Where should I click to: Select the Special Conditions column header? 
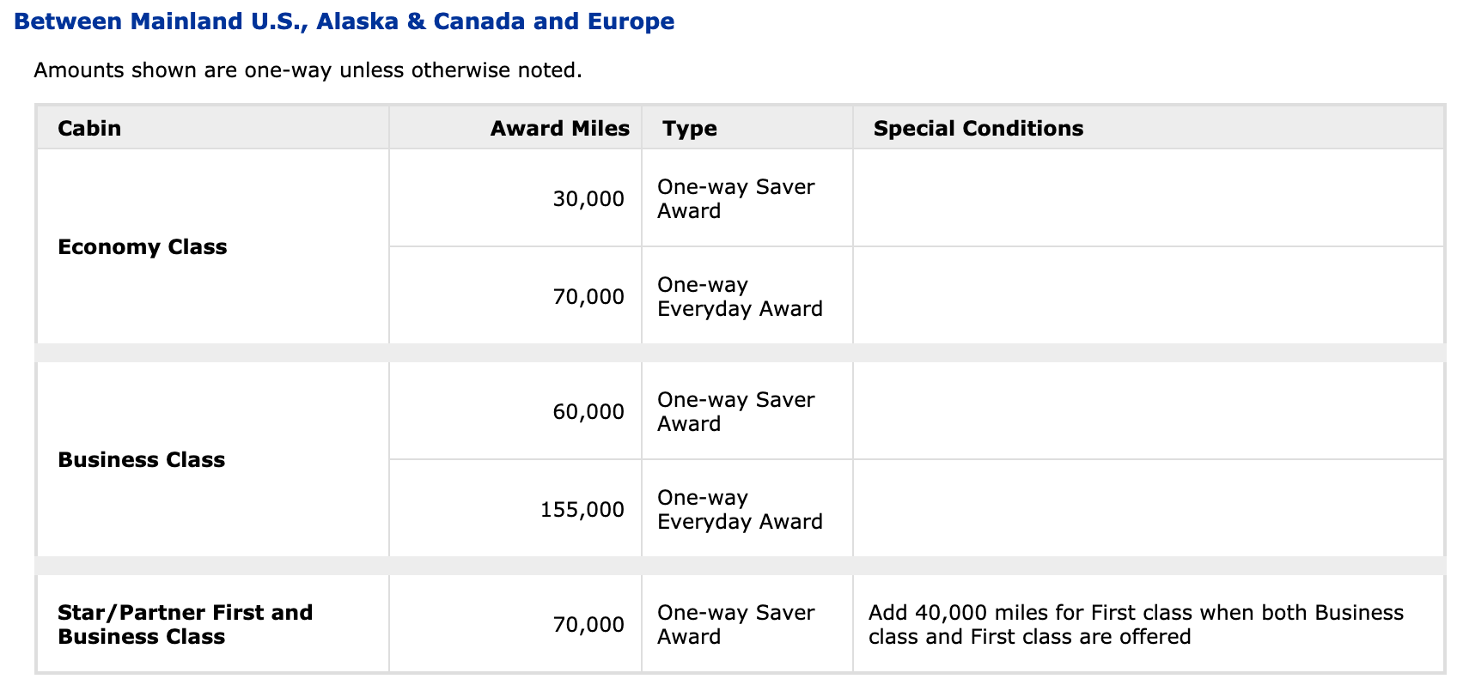(x=978, y=129)
